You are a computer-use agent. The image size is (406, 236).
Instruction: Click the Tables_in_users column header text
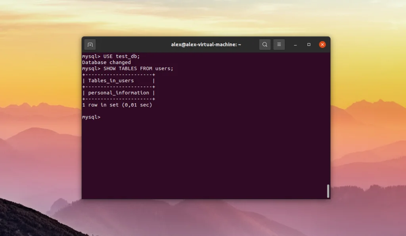tap(111, 80)
